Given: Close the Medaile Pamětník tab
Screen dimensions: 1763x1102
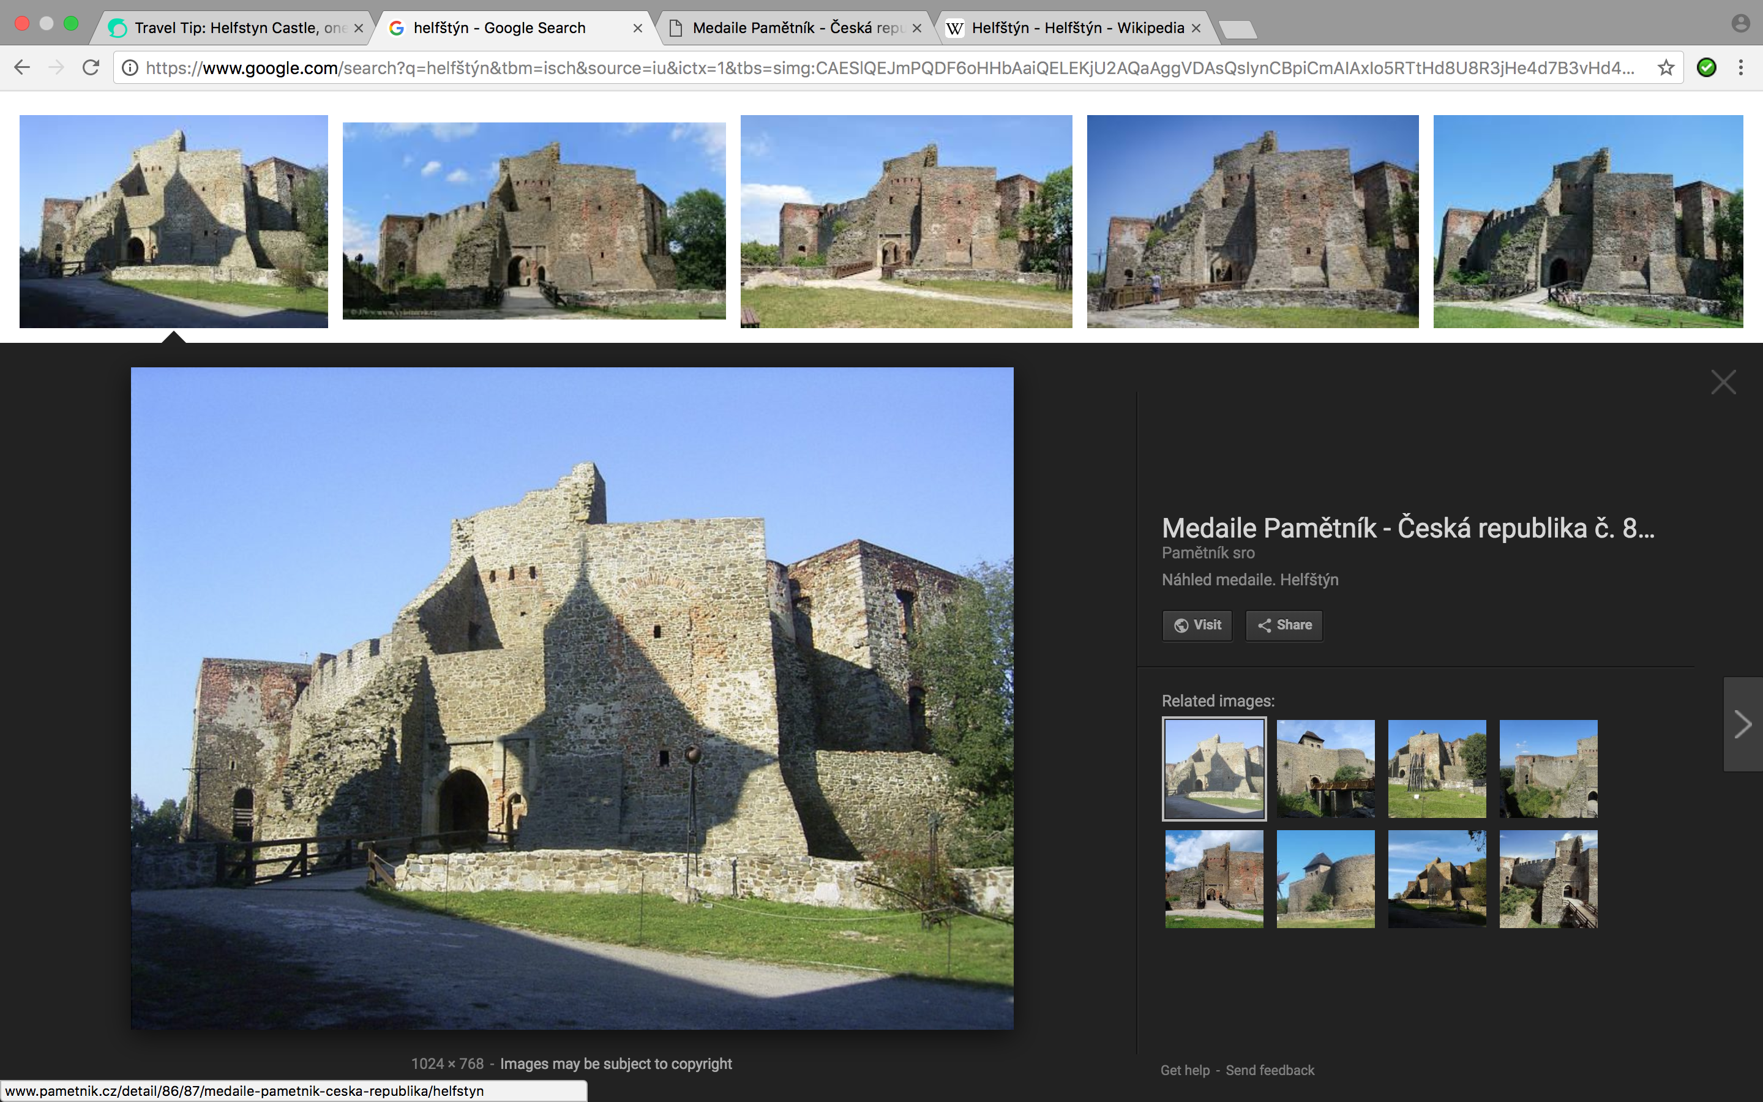Looking at the screenshot, I should (917, 28).
